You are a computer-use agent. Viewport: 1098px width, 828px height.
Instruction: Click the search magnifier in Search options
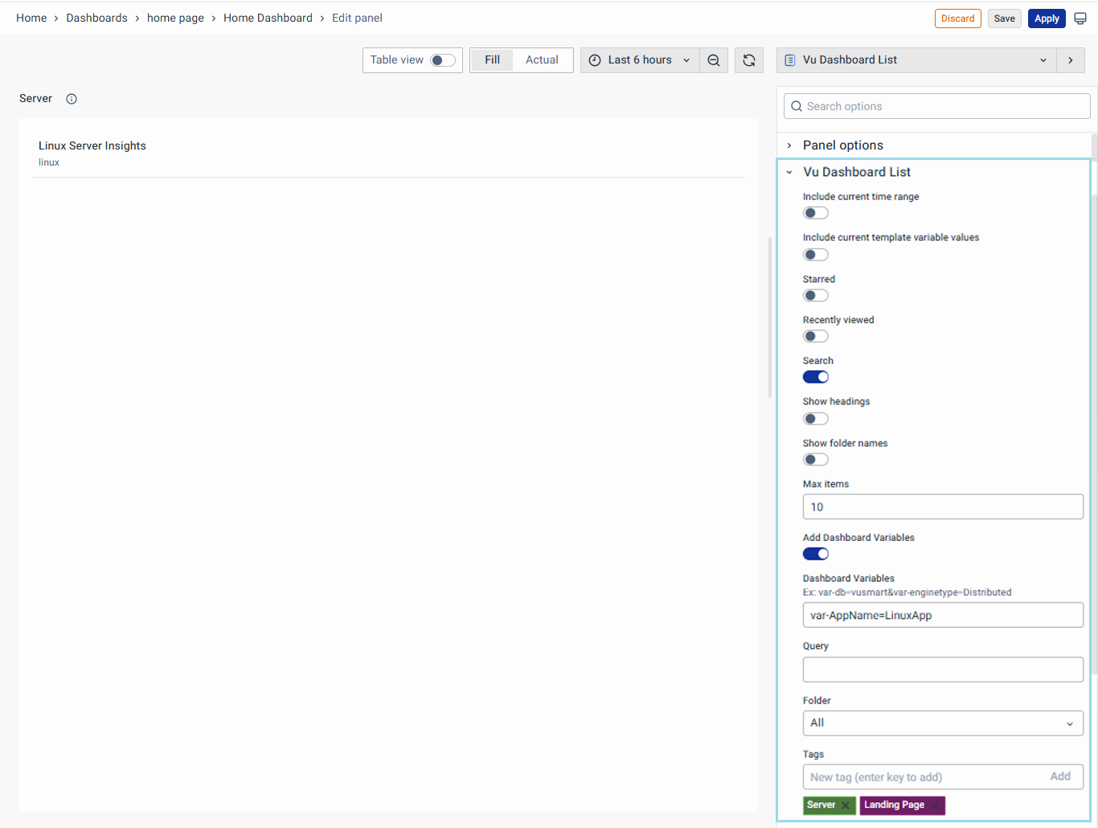796,105
